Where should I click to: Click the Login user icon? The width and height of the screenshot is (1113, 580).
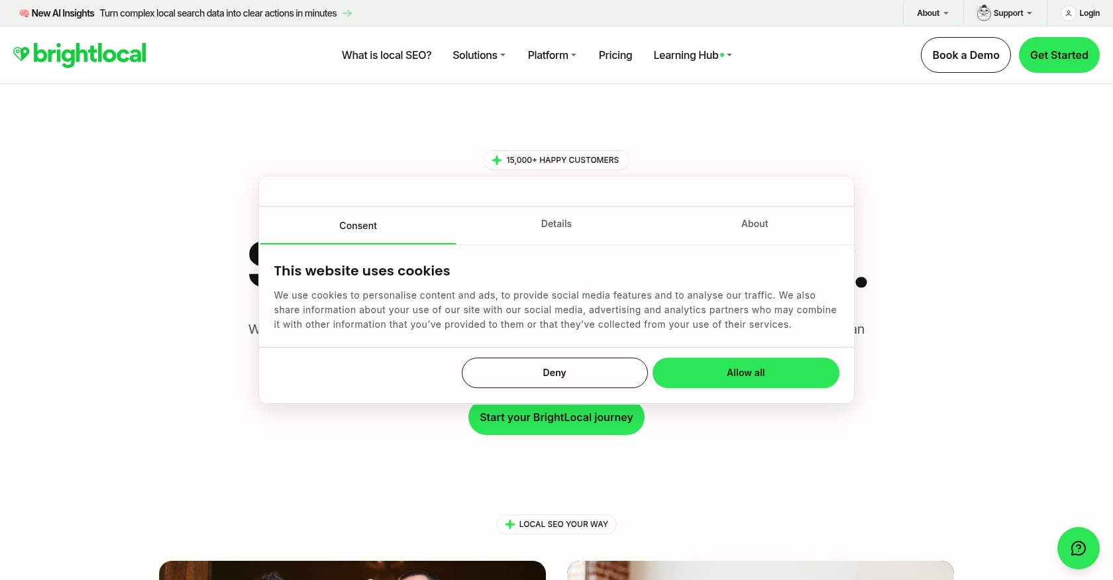click(1068, 13)
